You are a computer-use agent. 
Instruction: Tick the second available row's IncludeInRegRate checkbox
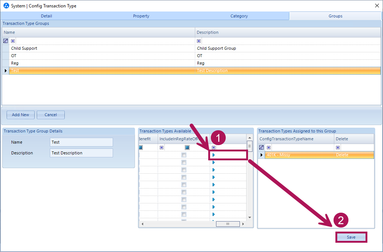pyautogui.click(x=184, y=162)
